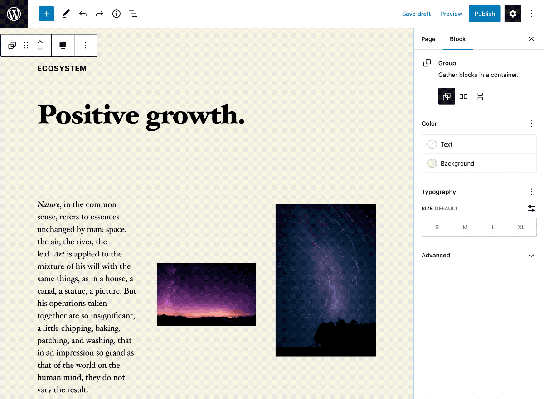Transform to Stack variation
This screenshot has width=544, height=399.
[x=480, y=96]
